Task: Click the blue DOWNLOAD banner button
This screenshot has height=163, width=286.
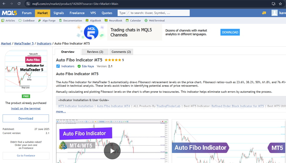Action: click(230, 32)
